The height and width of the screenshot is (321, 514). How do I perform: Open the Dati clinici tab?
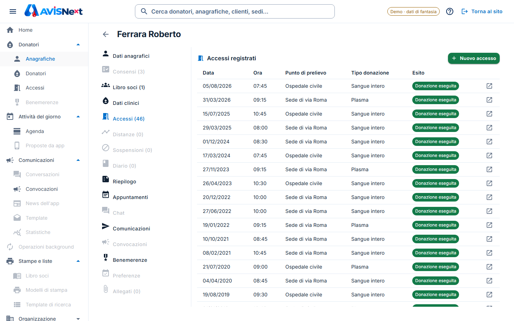[121, 103]
